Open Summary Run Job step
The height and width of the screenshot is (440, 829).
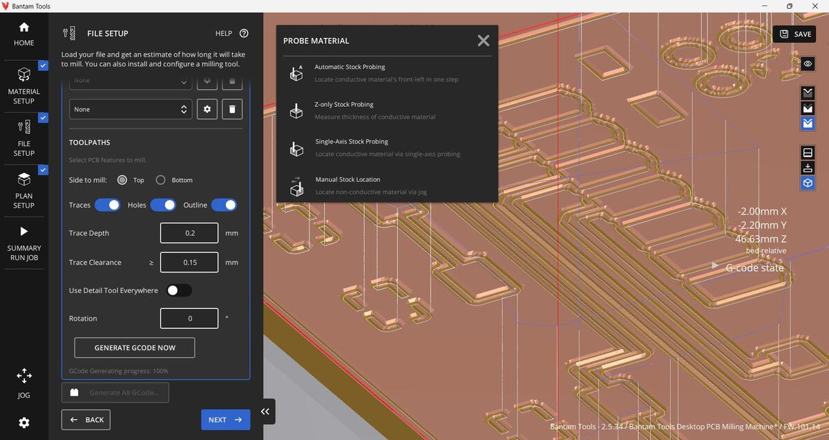[23, 243]
